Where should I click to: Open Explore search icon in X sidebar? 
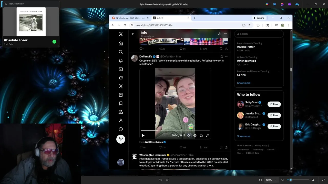coord(121,52)
